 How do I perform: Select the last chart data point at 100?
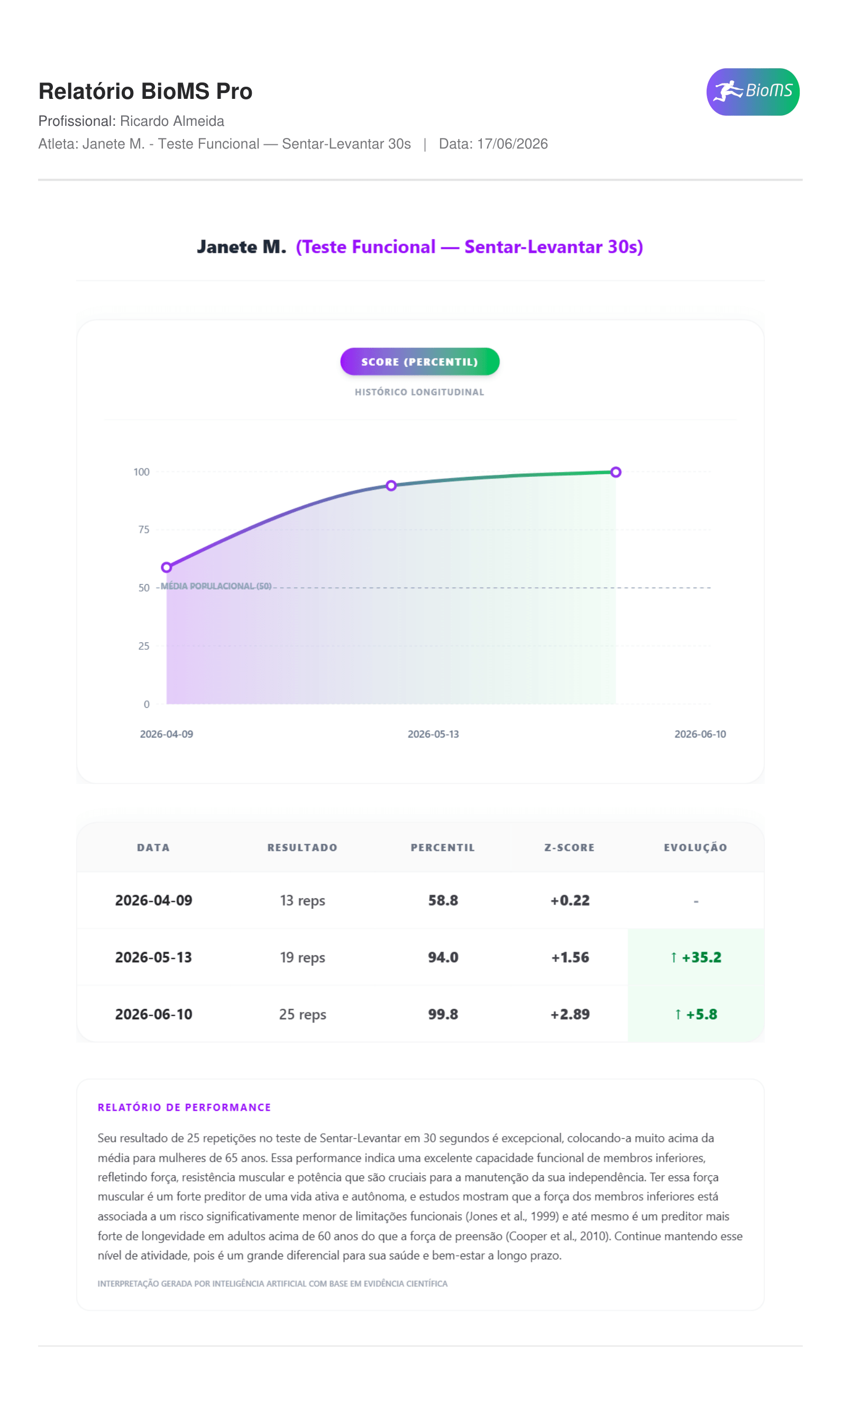[616, 472]
